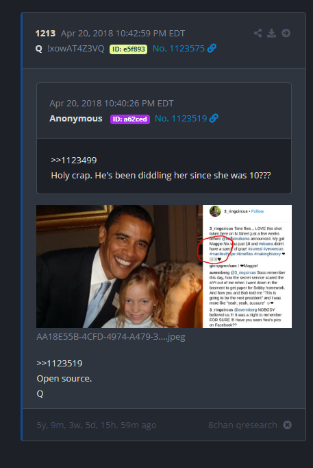The height and width of the screenshot is (468, 313).
Task: Click chain link icon beside No. 1123519
Action: tap(214, 118)
